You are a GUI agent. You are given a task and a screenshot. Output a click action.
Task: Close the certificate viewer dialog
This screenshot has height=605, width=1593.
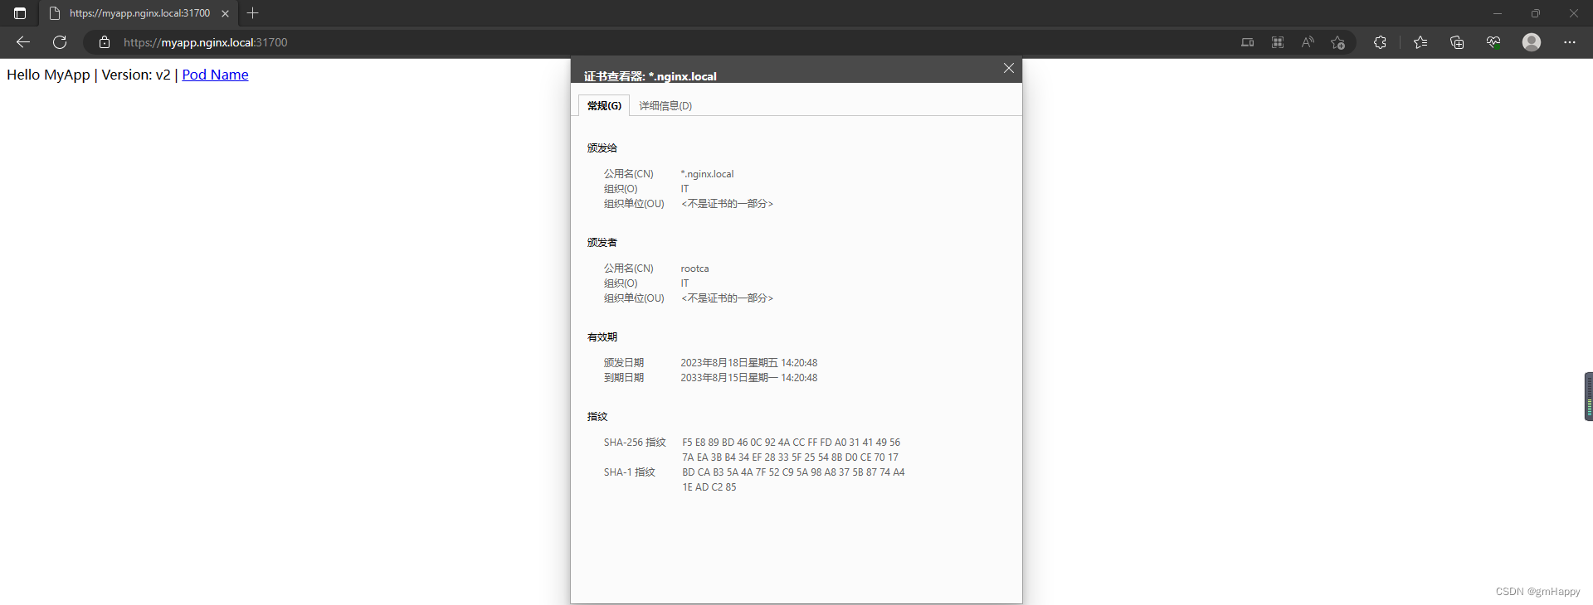click(x=1009, y=68)
